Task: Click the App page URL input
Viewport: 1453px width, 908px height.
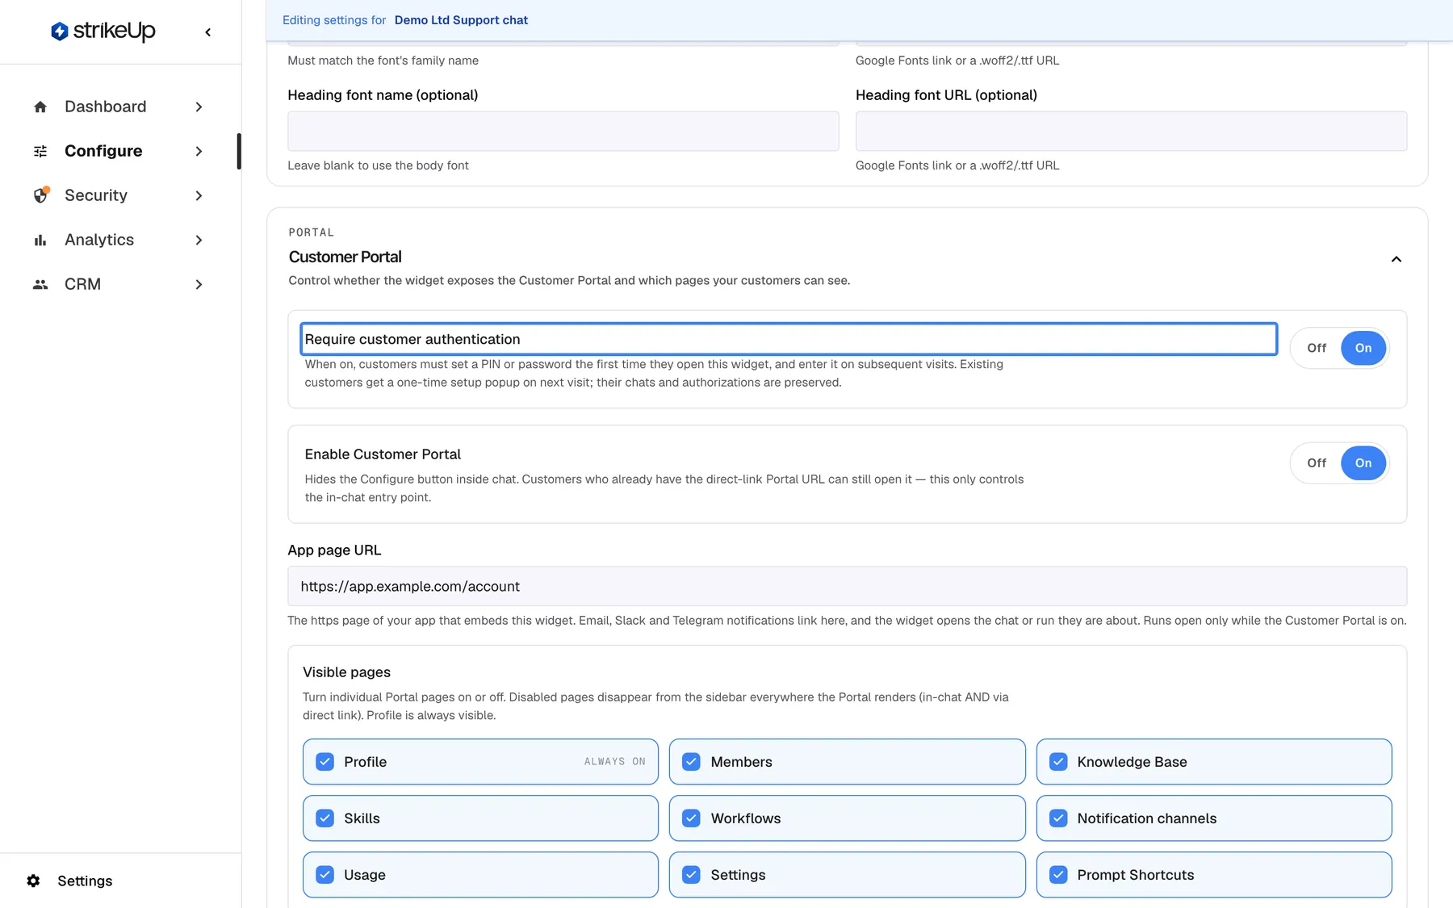Action: coord(847,586)
